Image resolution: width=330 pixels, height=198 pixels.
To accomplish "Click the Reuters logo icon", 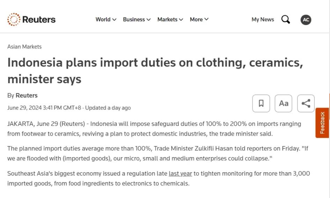I will tap(14, 20).
